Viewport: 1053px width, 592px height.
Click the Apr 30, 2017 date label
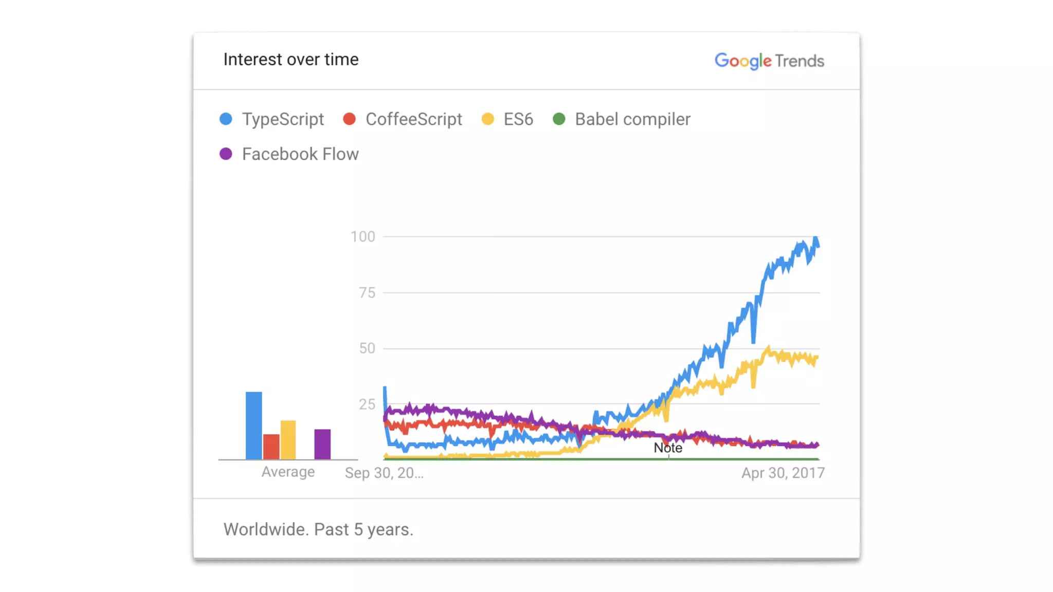pos(783,473)
